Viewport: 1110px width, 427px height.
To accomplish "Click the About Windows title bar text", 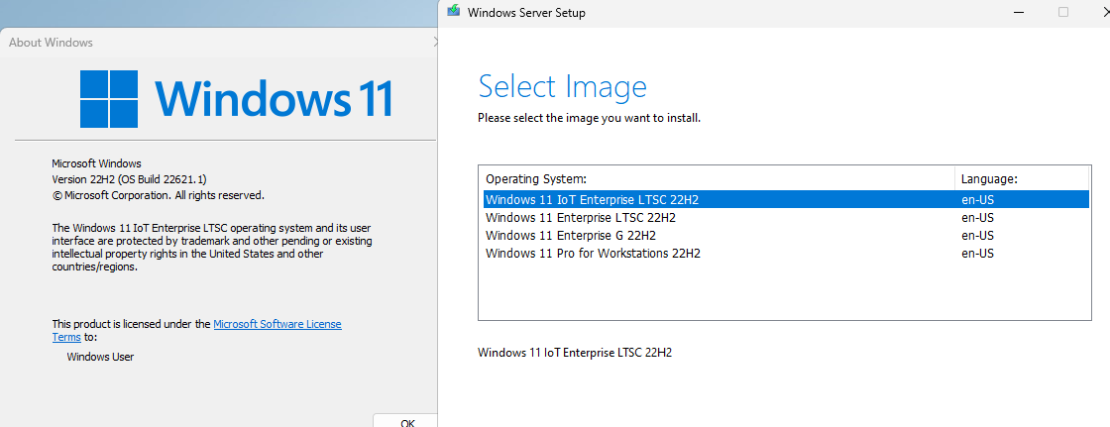I will coord(51,43).
